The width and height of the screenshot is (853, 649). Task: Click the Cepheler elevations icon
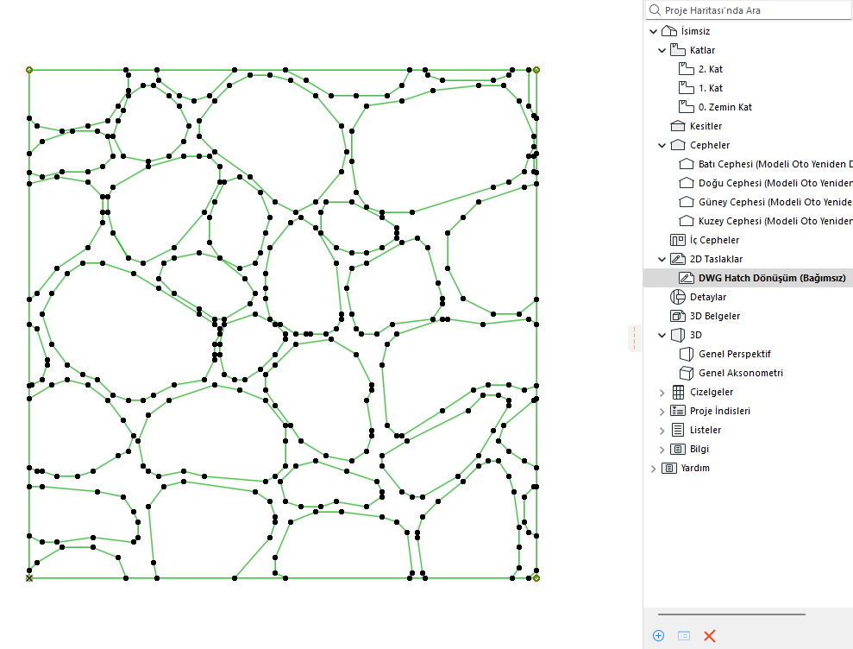click(x=677, y=145)
